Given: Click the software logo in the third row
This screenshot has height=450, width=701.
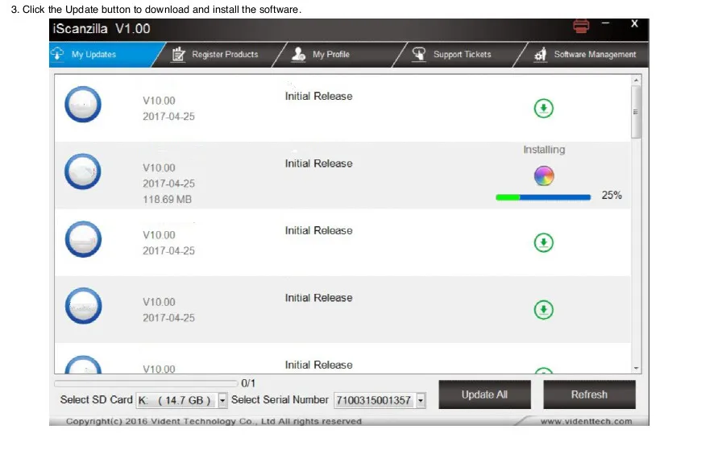Looking at the screenshot, I should tap(83, 239).
